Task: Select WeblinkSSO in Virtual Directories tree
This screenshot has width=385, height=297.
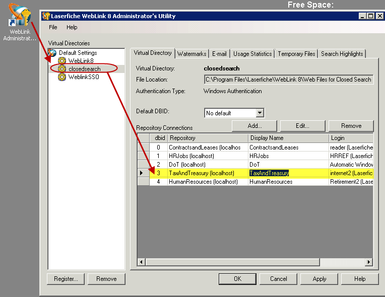Action: click(84, 77)
